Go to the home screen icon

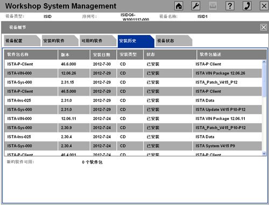point(179,6)
